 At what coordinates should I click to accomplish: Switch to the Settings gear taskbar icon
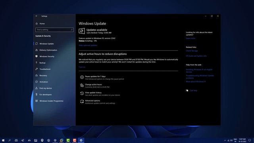pyautogui.click(x=81, y=140)
